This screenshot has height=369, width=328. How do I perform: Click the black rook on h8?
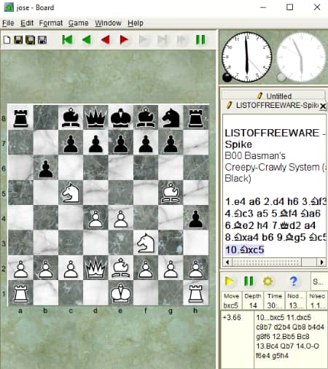click(x=195, y=118)
